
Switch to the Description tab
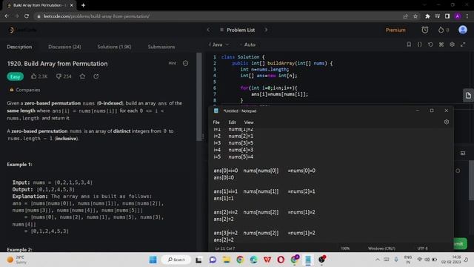pyautogui.click(x=19, y=47)
